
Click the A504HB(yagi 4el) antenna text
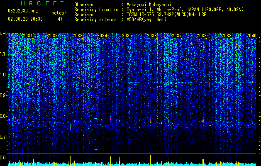[x=146, y=20]
